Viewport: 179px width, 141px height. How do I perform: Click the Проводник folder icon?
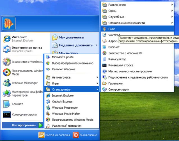tap(104, 83)
